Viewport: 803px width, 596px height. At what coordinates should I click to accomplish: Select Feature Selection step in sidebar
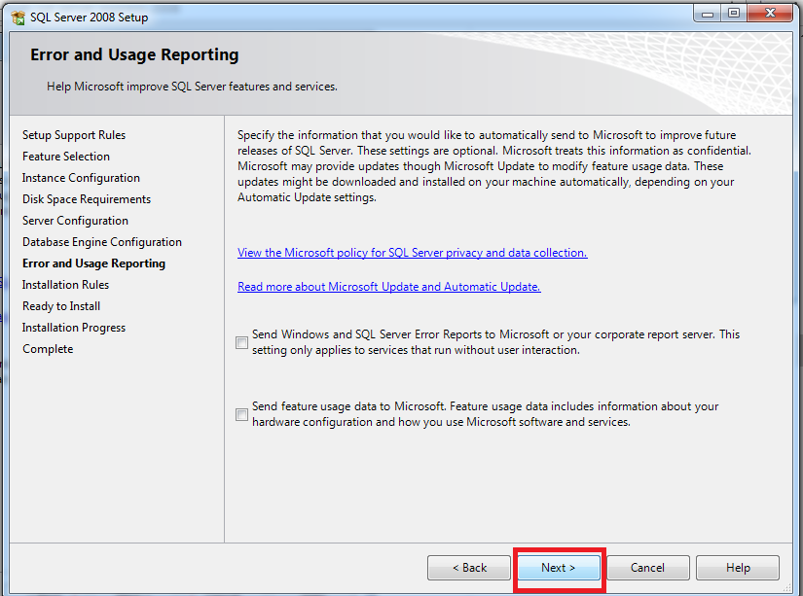click(66, 157)
